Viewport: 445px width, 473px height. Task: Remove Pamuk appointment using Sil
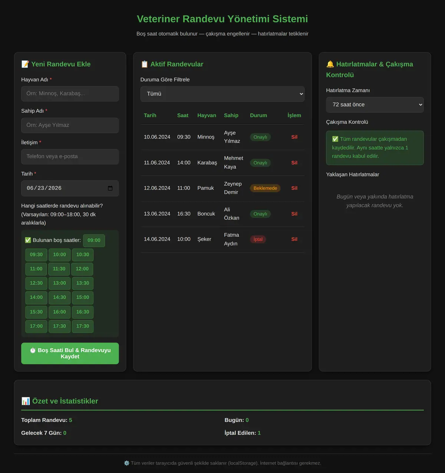294,188
